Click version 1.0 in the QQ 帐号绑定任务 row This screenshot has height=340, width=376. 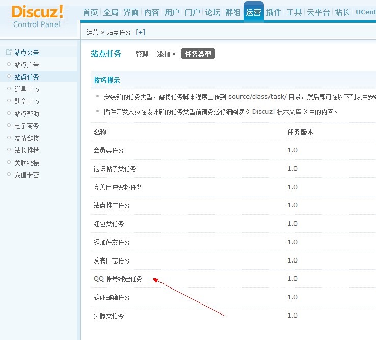292,278
